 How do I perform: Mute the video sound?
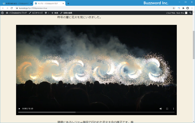[161, 109]
